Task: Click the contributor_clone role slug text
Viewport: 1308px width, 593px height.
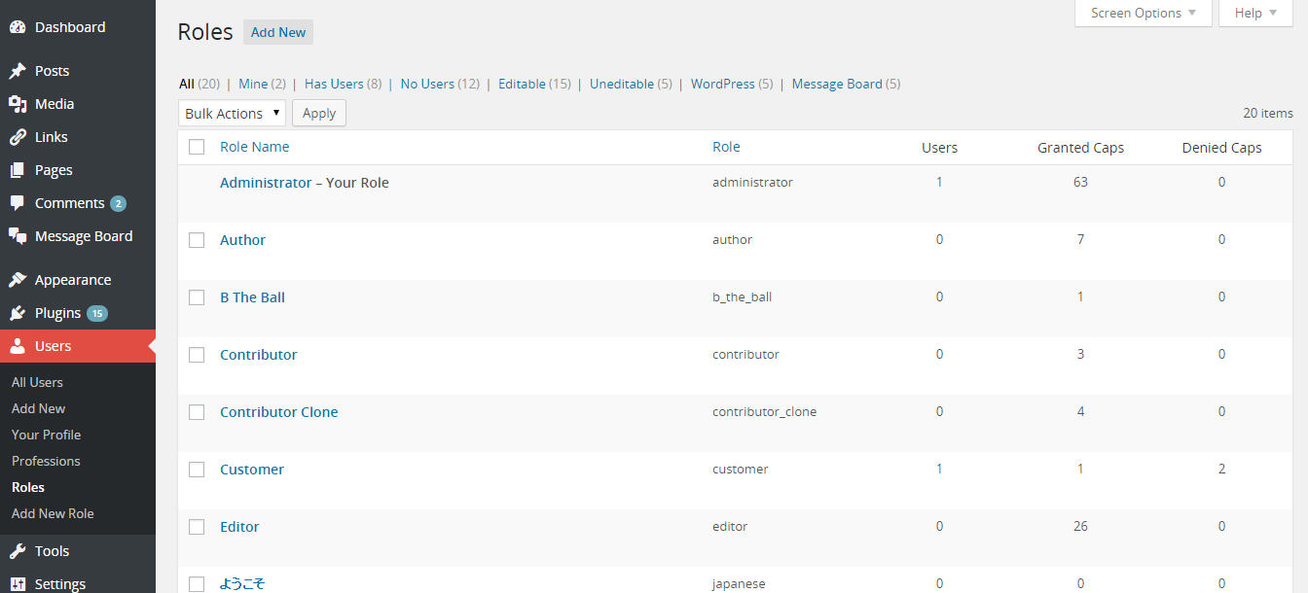Action: click(764, 412)
